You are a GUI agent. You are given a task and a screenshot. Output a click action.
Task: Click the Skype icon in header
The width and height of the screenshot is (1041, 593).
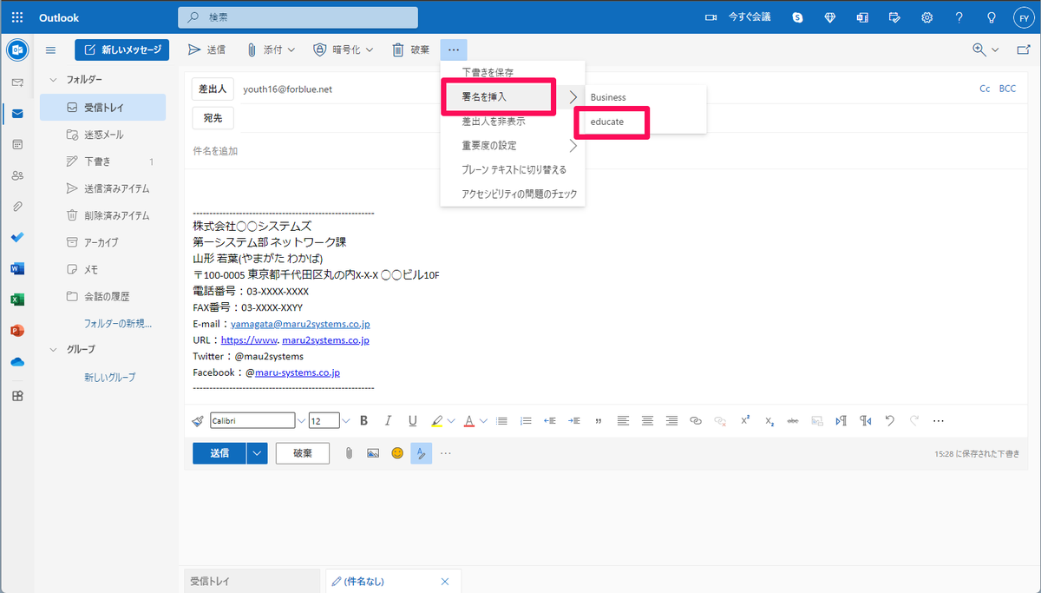797,17
